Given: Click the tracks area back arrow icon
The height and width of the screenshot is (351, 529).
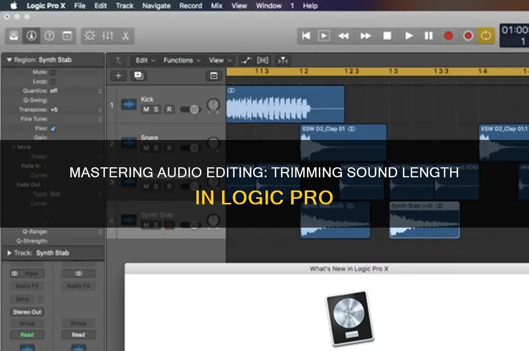Looking at the screenshot, I should [118, 60].
